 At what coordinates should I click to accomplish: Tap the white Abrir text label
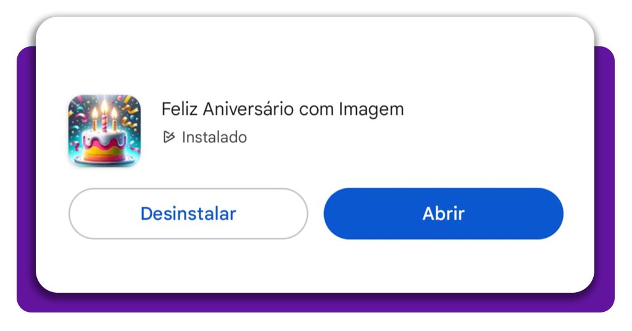pyautogui.click(x=443, y=214)
